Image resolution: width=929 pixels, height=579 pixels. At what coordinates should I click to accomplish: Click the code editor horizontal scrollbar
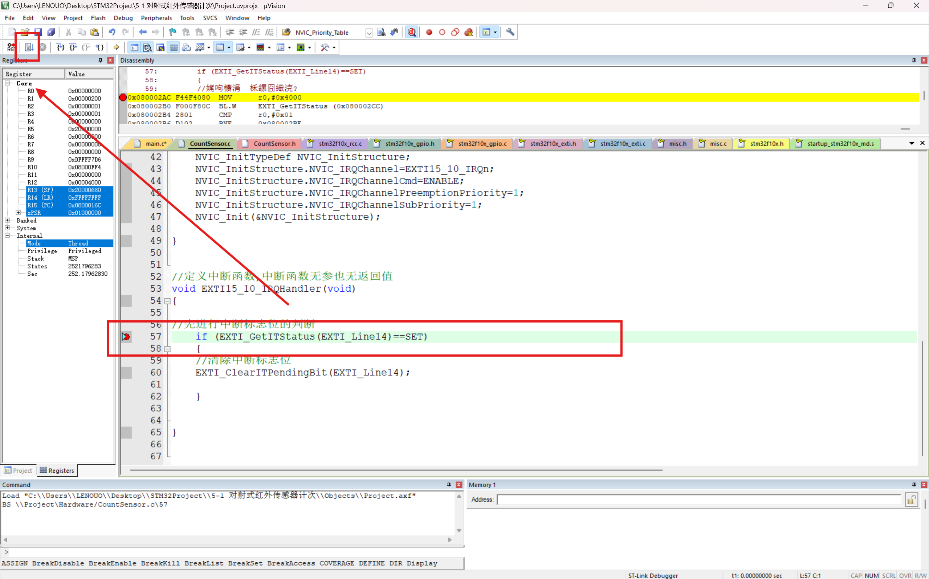(x=396, y=470)
